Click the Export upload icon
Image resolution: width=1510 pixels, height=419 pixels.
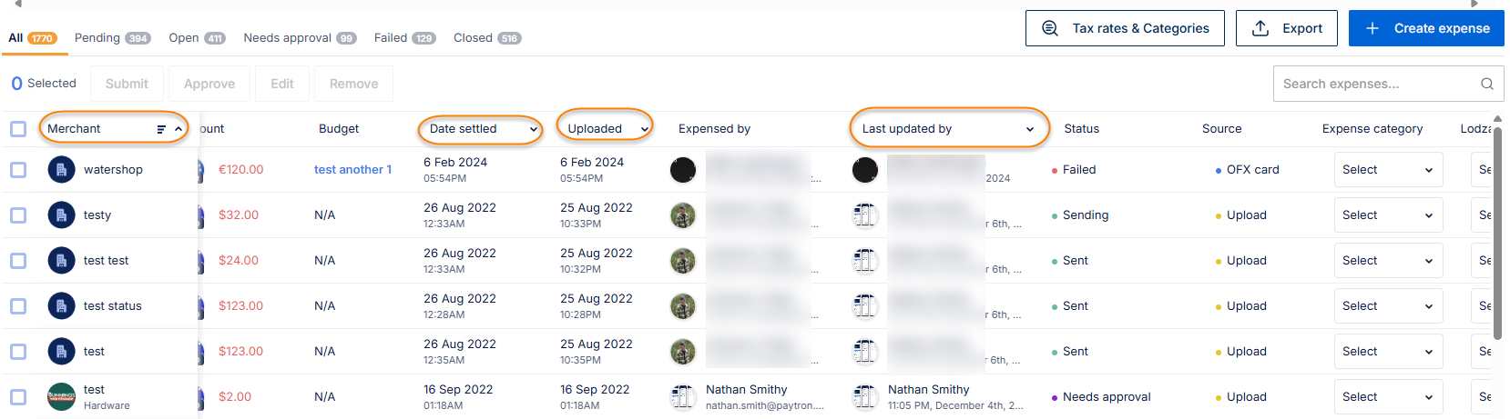point(1260,28)
